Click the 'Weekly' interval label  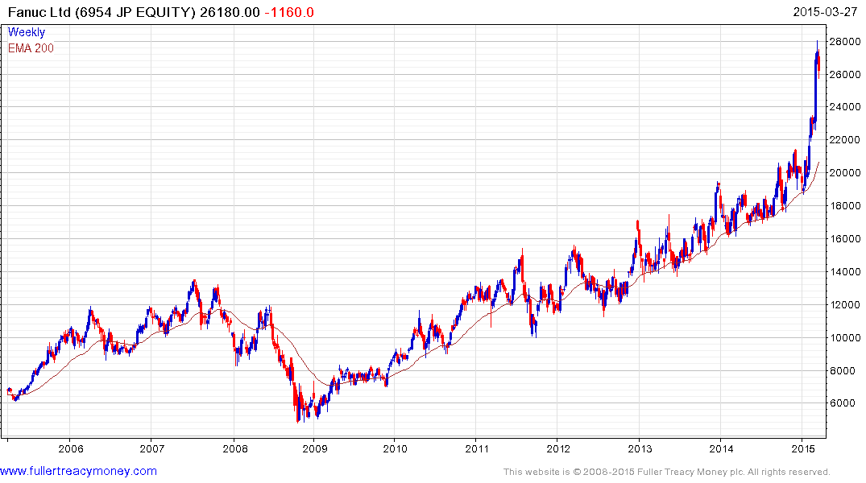point(26,32)
